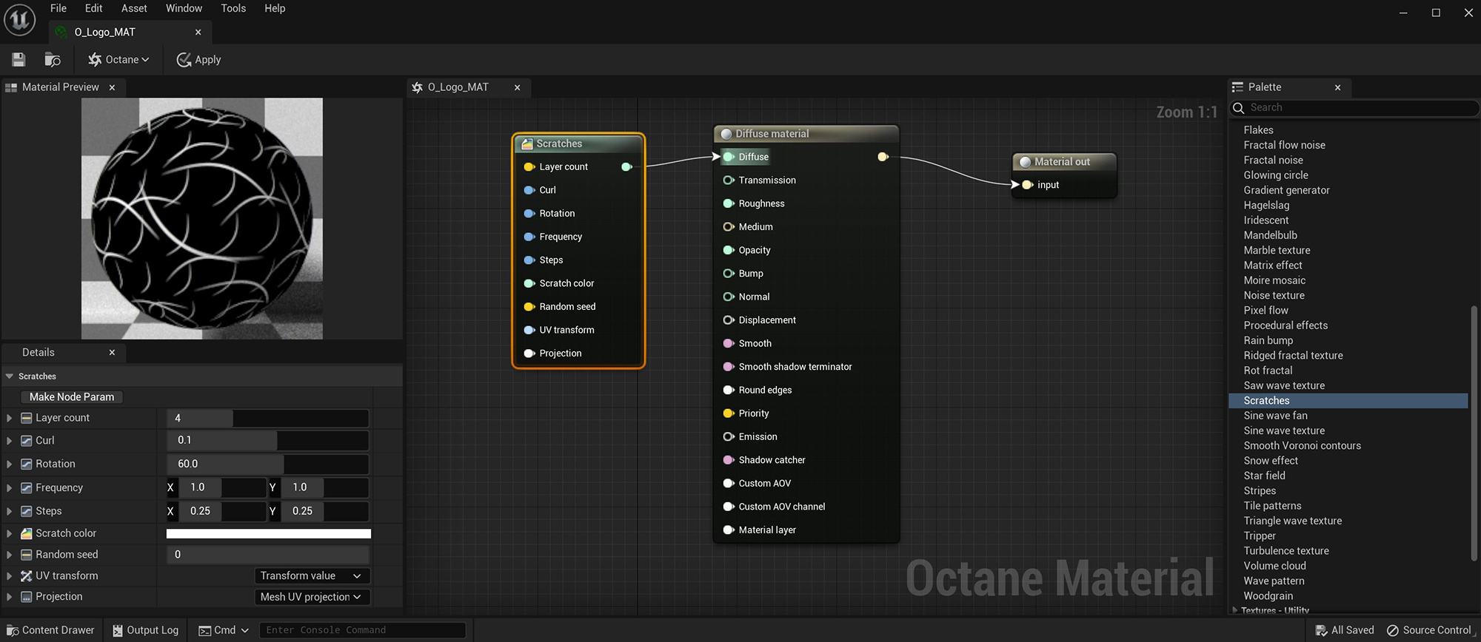Click the Save asset icon in toolbar

point(19,59)
